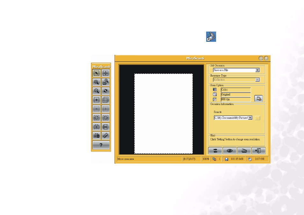Expand the Scan to path dropdown

(250, 118)
